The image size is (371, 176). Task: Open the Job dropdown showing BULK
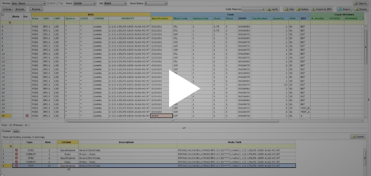tap(115, 3)
